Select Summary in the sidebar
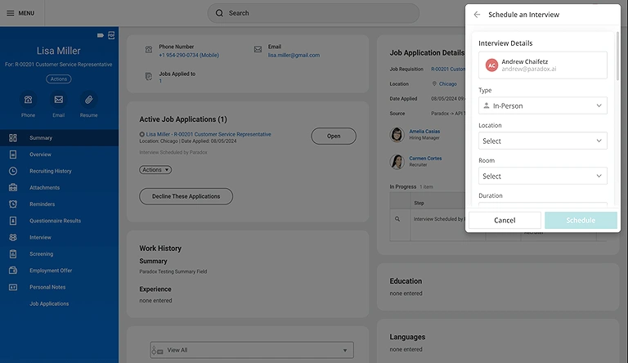Screen dimensions: 628x363 point(59,138)
